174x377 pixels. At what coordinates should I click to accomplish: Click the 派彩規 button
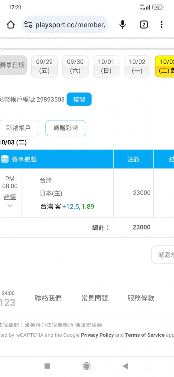tap(163, 255)
